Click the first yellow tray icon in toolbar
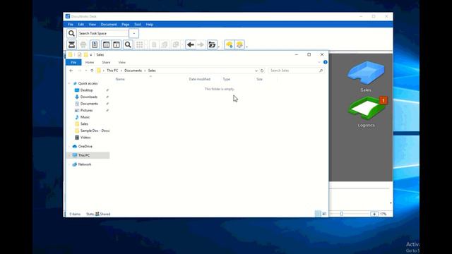This screenshot has width=452, height=254. (230, 44)
